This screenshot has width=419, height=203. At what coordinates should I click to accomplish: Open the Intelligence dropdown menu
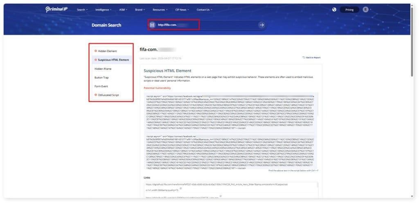click(104, 10)
